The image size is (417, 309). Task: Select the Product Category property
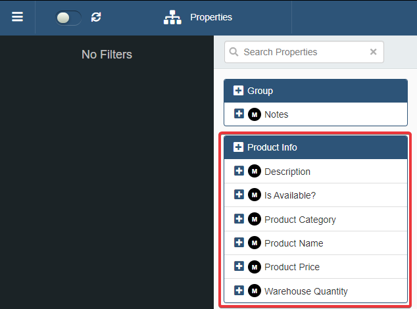[x=300, y=220]
